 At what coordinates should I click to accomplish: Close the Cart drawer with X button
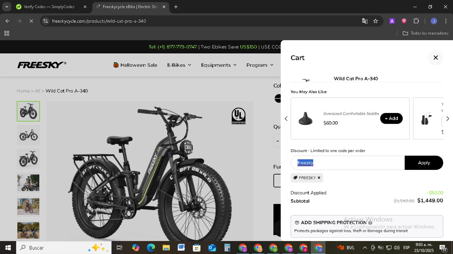435,58
